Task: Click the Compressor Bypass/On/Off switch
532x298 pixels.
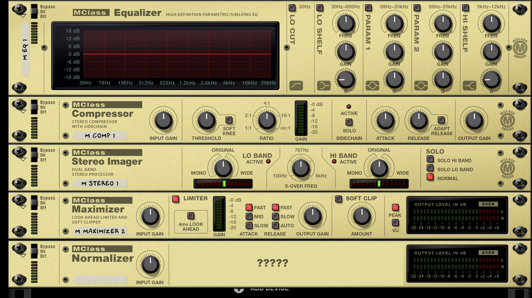Action: coord(34,107)
